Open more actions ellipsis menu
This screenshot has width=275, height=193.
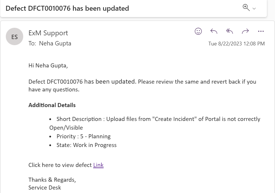pos(261,31)
